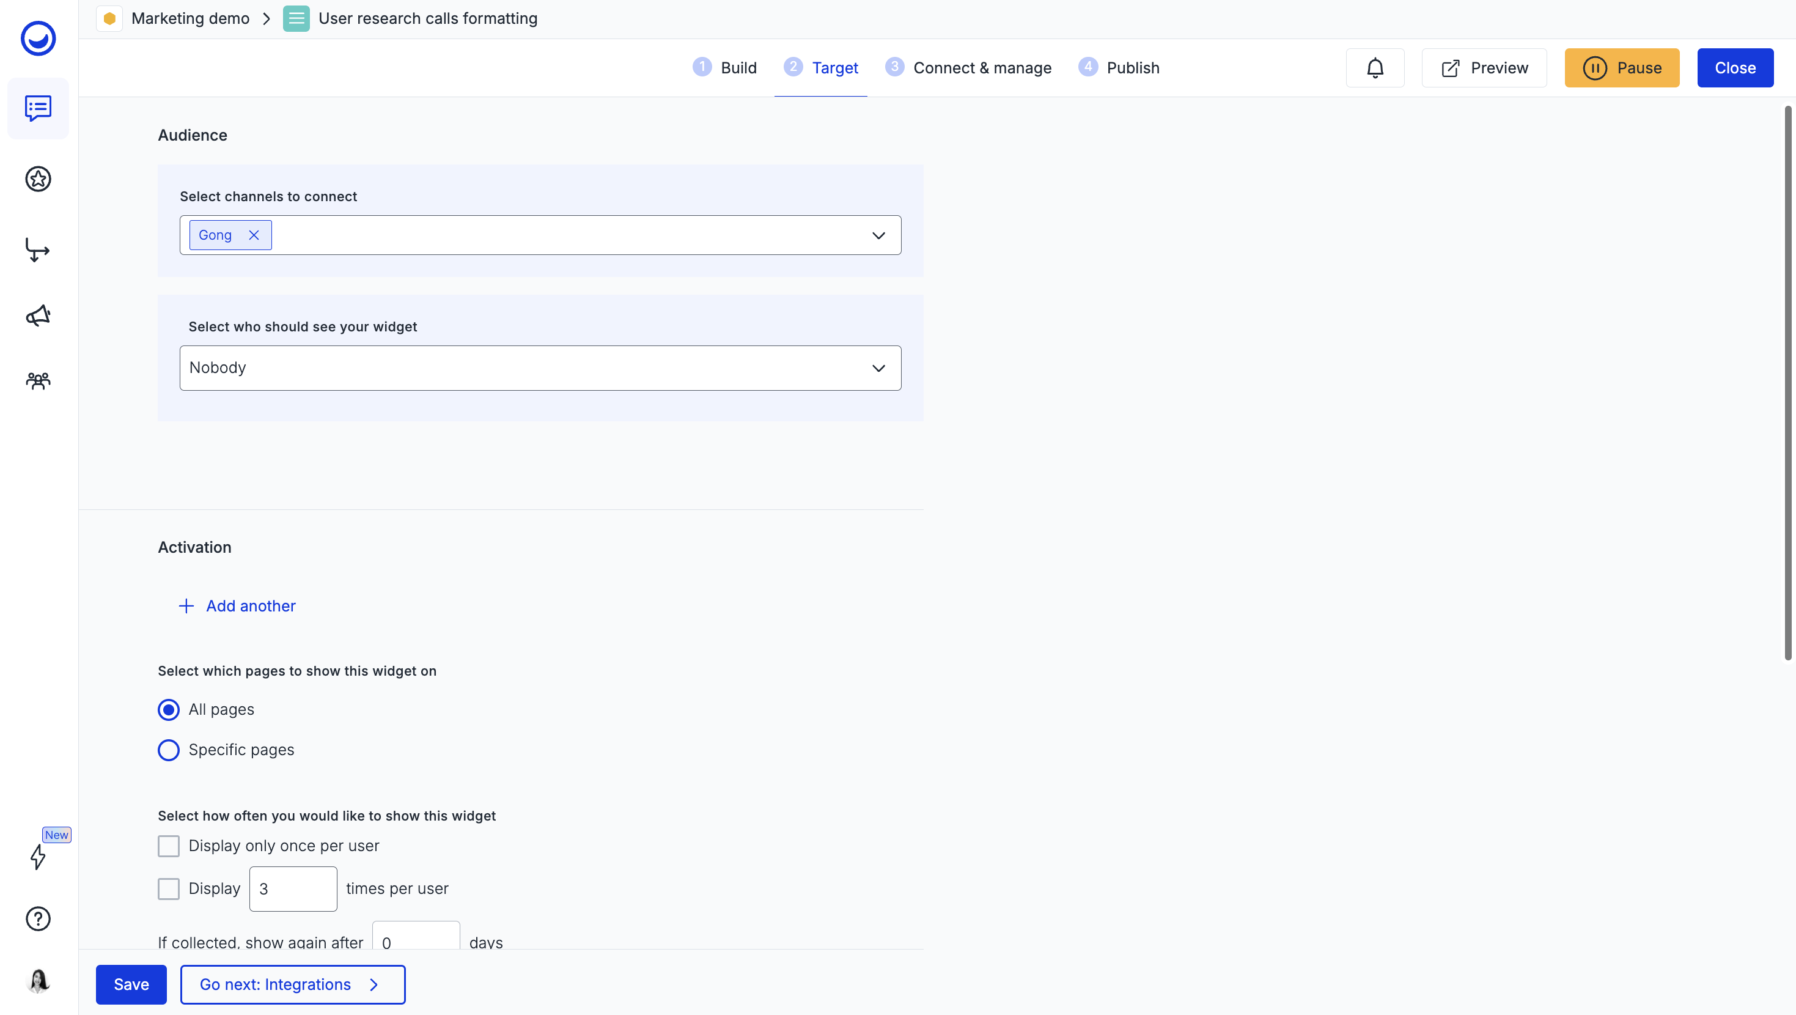Screen dimensions: 1796x1015
Task: Open the people group sidebar icon
Action: click(38, 381)
